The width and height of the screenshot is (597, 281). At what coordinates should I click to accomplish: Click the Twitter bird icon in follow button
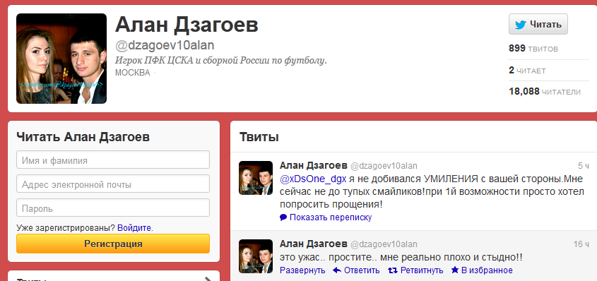(x=521, y=25)
